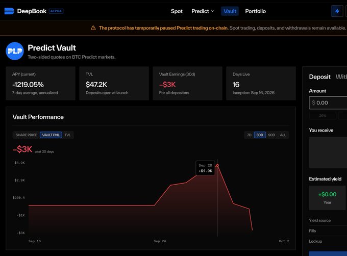Click the Sep 24 x-axis label
This screenshot has height=256, width=347.
pyautogui.click(x=160, y=241)
